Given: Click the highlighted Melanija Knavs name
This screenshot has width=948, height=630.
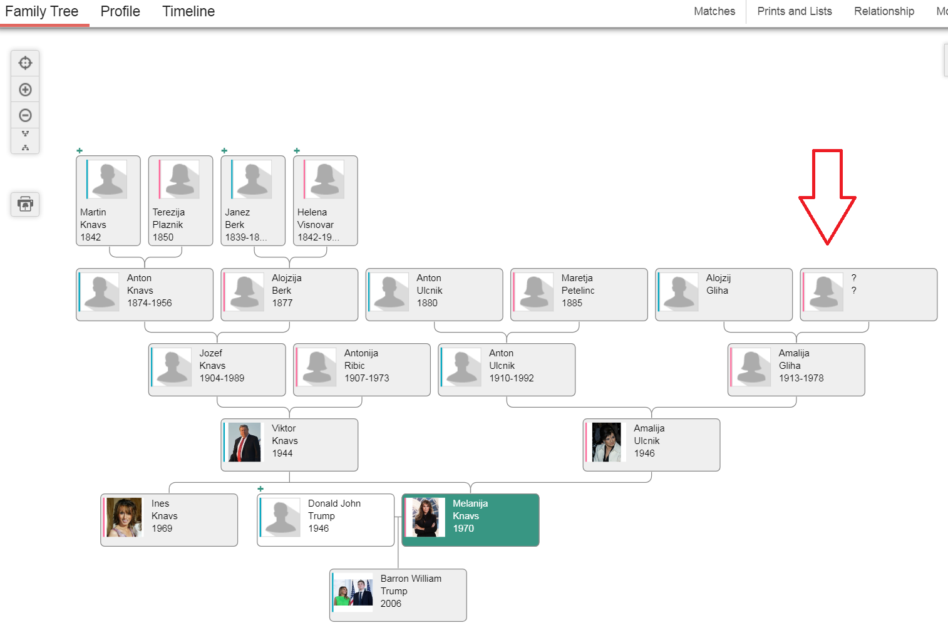Looking at the screenshot, I should 470,510.
